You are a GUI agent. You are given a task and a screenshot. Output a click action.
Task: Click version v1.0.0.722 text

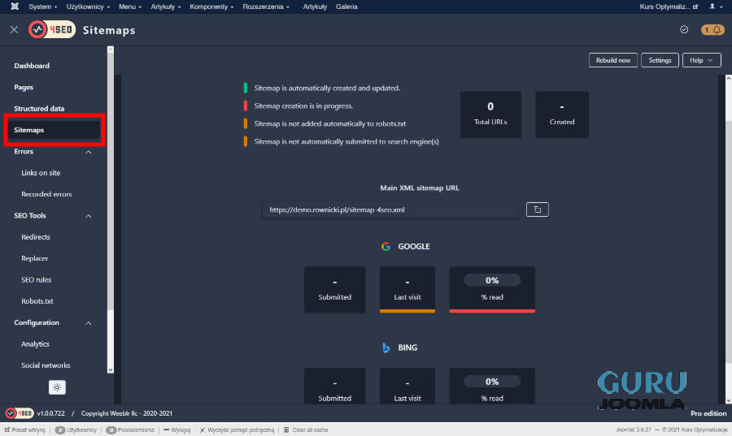51,413
